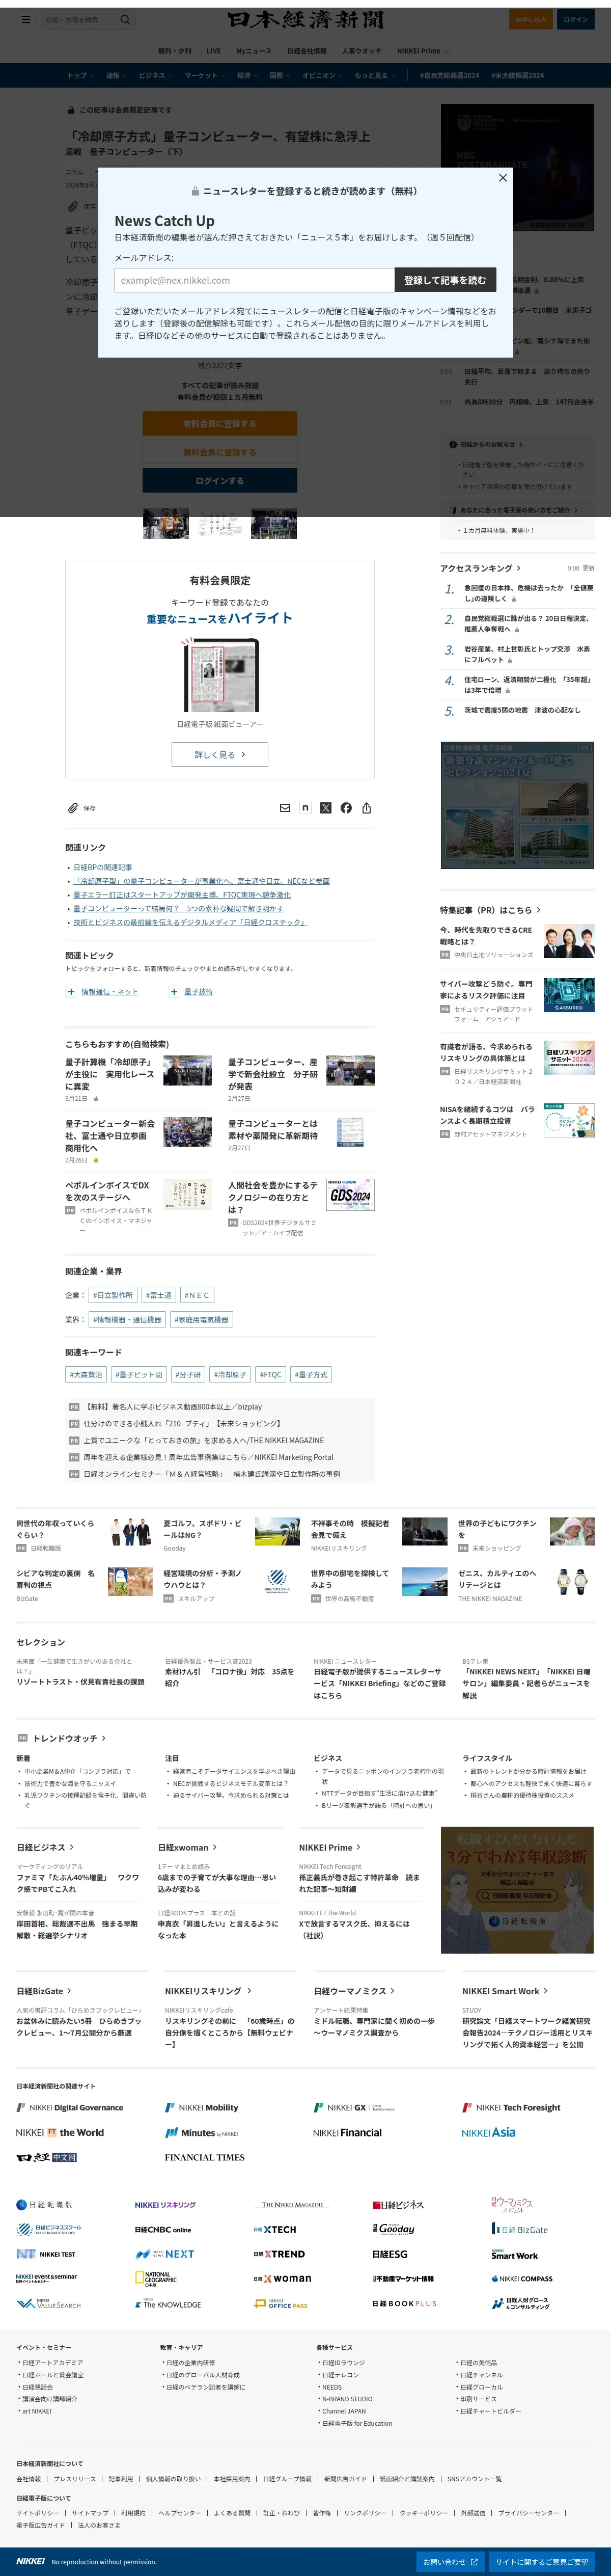This screenshot has width=611, height=2576.
Task: Click the 日経XTECH logo
Action: pos(274,2229)
